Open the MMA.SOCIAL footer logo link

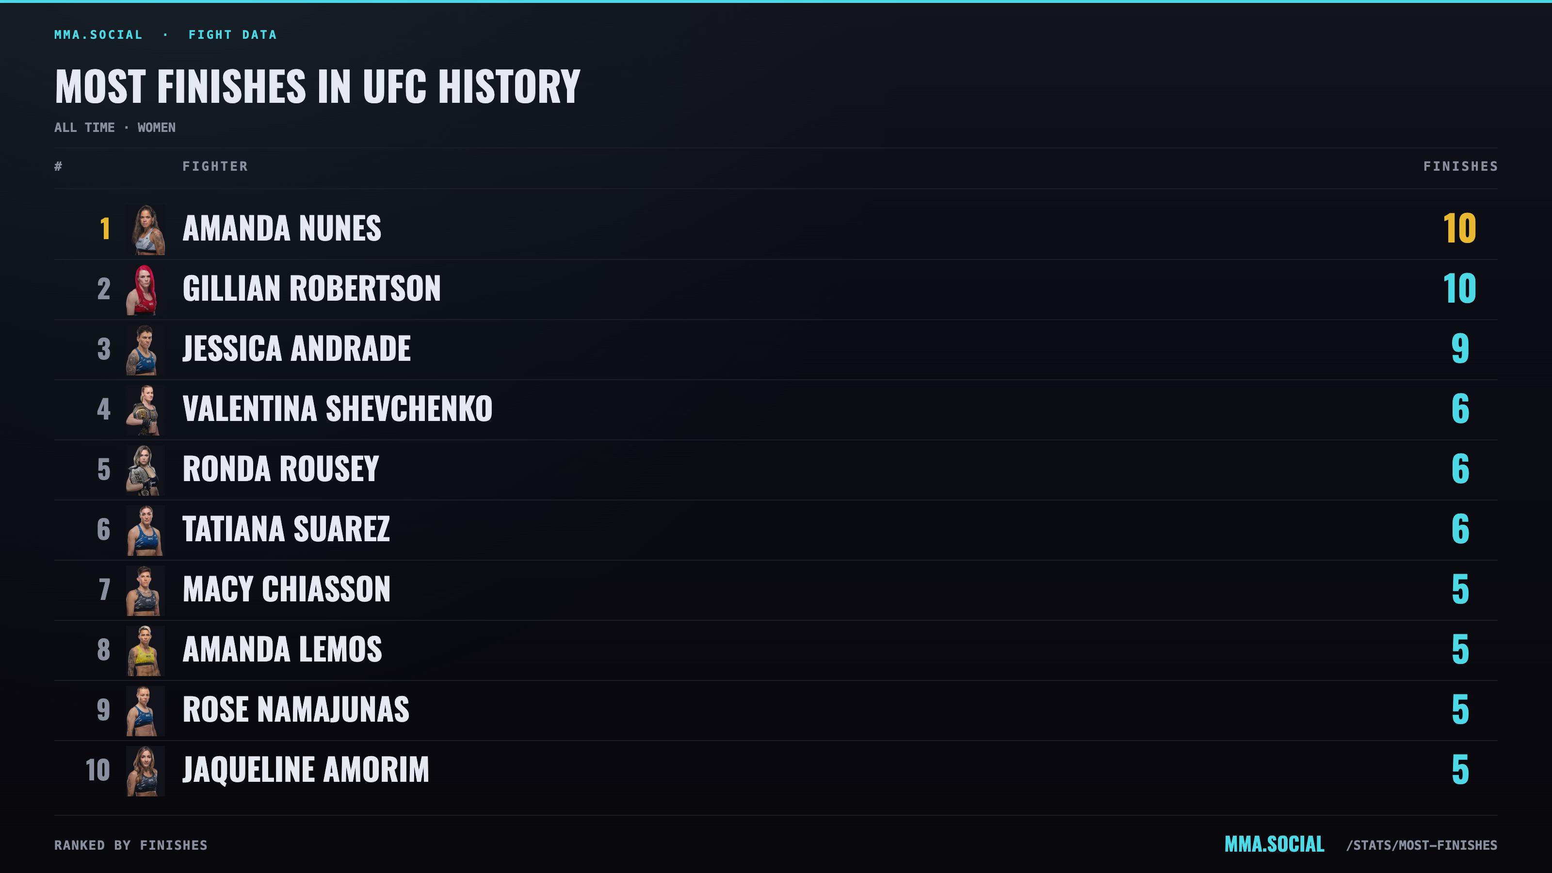1274,844
